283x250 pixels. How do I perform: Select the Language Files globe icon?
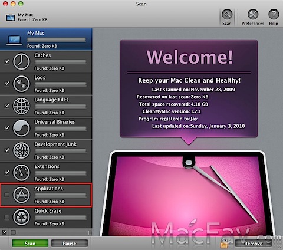point(21,106)
